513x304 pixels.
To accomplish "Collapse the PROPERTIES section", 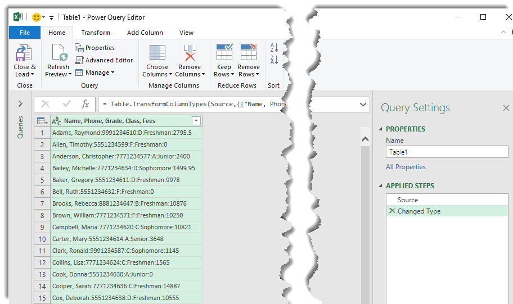I will 380,129.
